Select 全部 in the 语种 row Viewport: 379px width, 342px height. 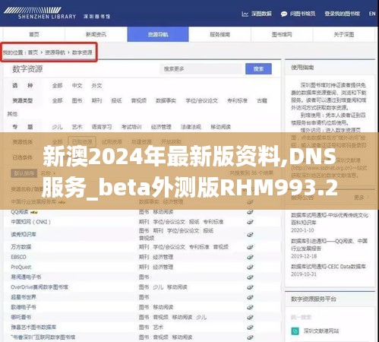pyautogui.click(x=57, y=86)
